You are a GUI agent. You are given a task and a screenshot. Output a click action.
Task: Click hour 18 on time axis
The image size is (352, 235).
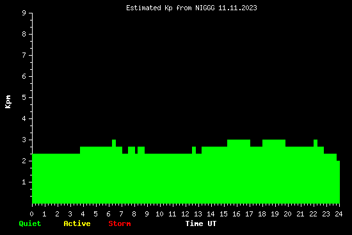tap(262, 214)
